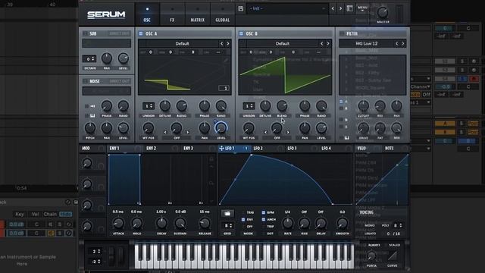
Task: Open the MENU dropdown
Action: coord(362,8)
